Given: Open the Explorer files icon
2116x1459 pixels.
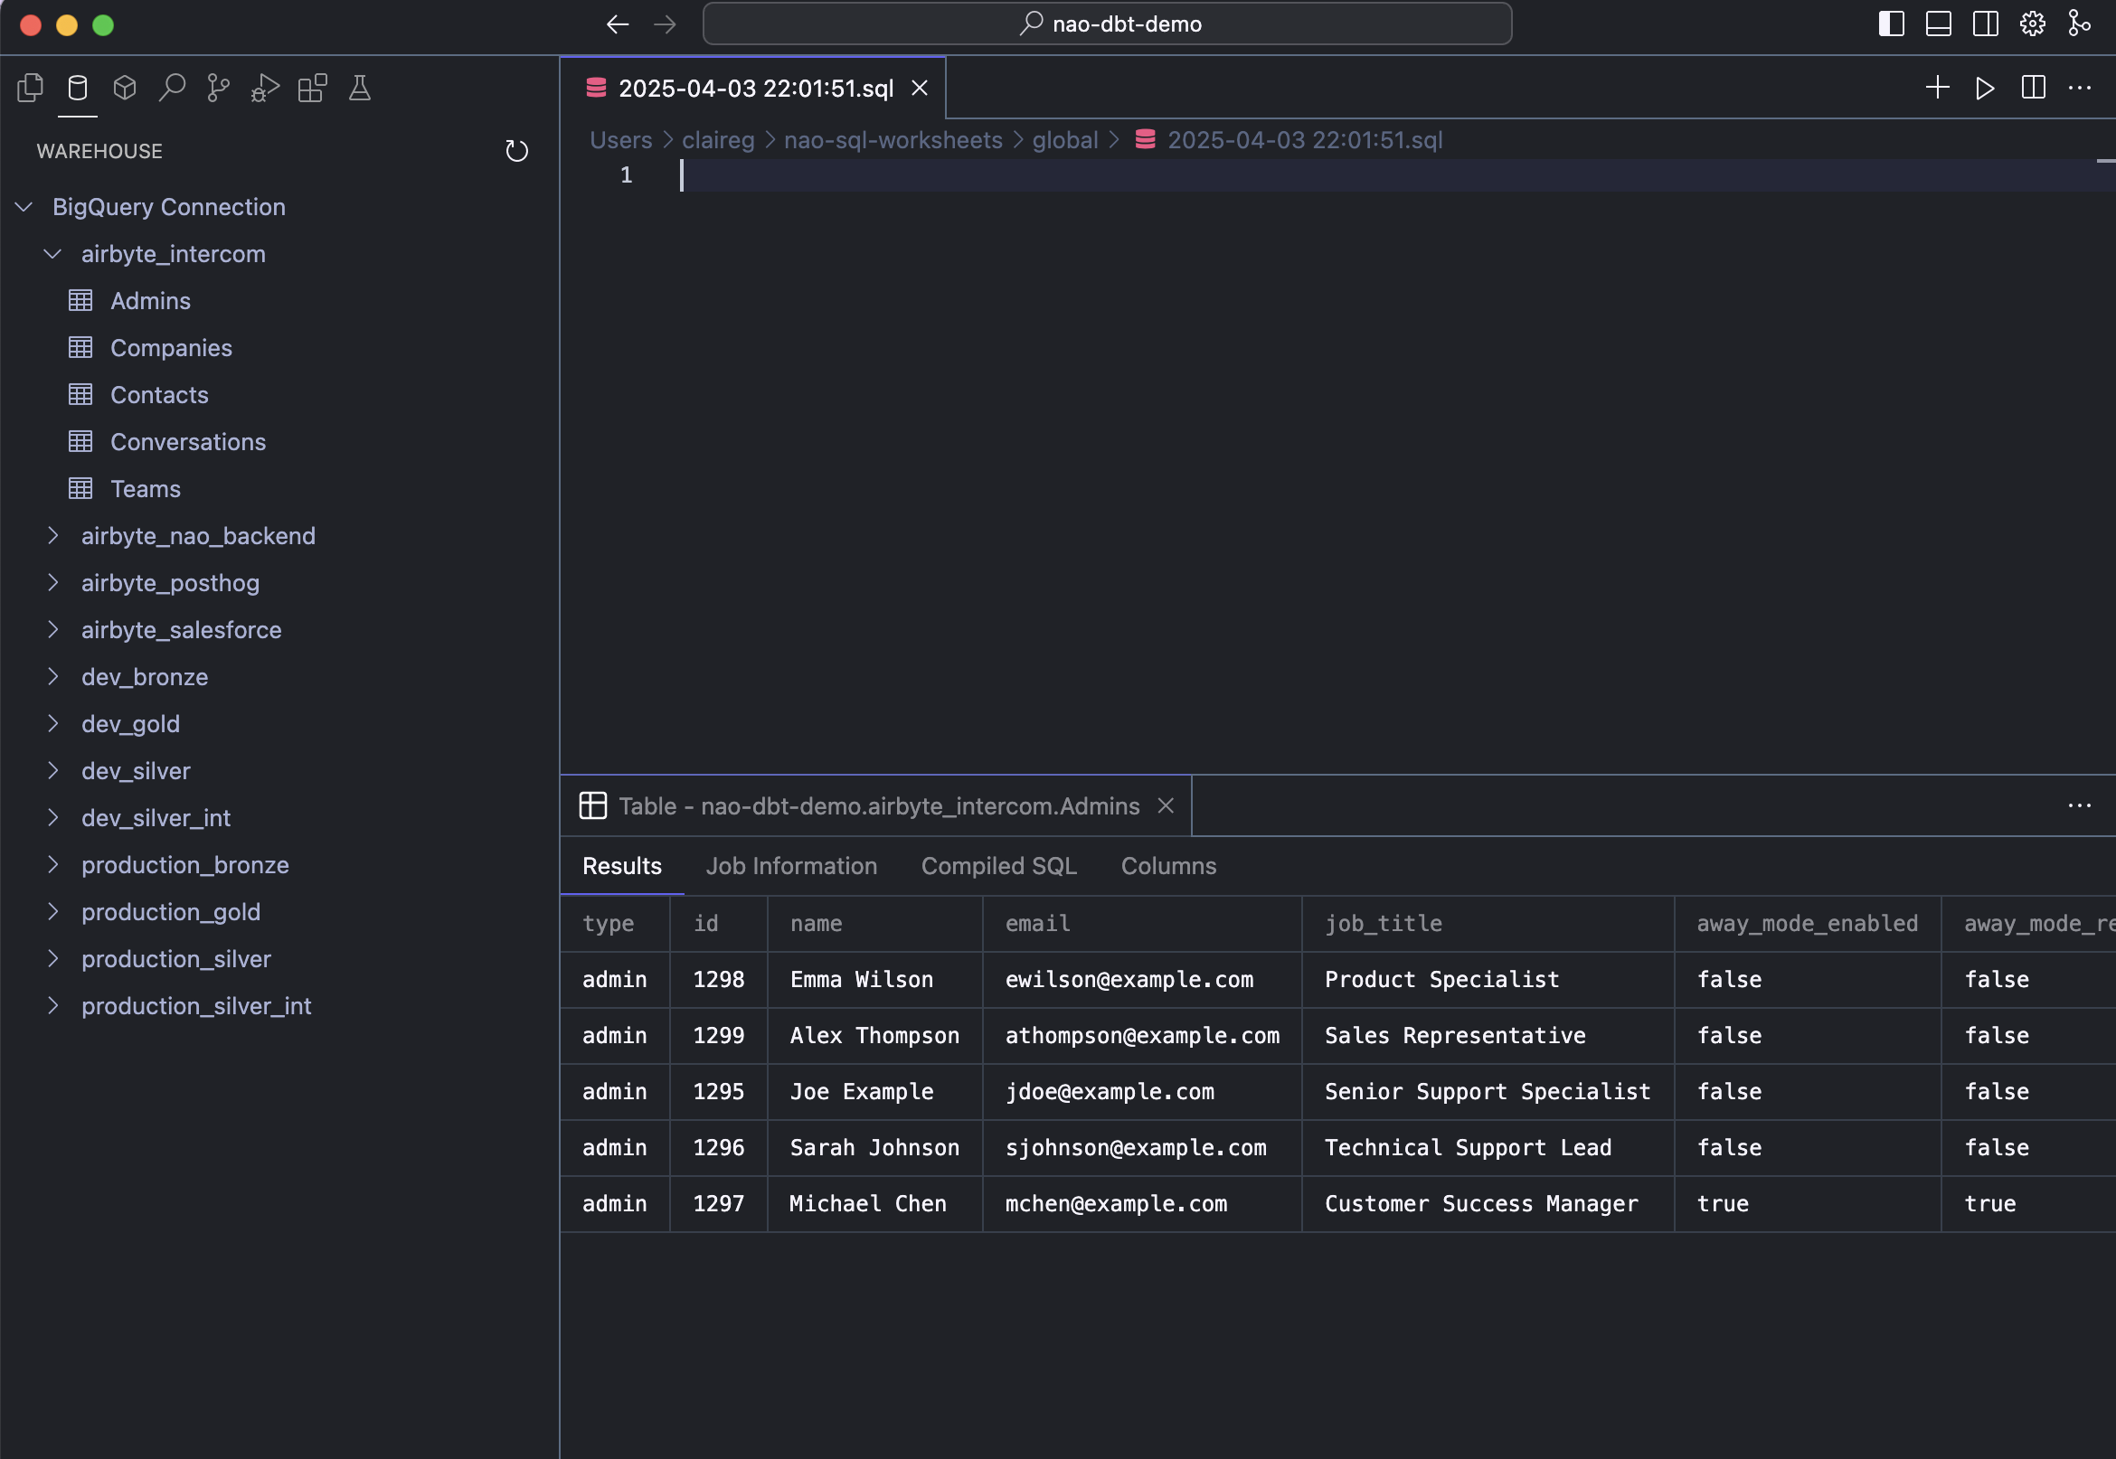Looking at the screenshot, I should tap(30, 88).
